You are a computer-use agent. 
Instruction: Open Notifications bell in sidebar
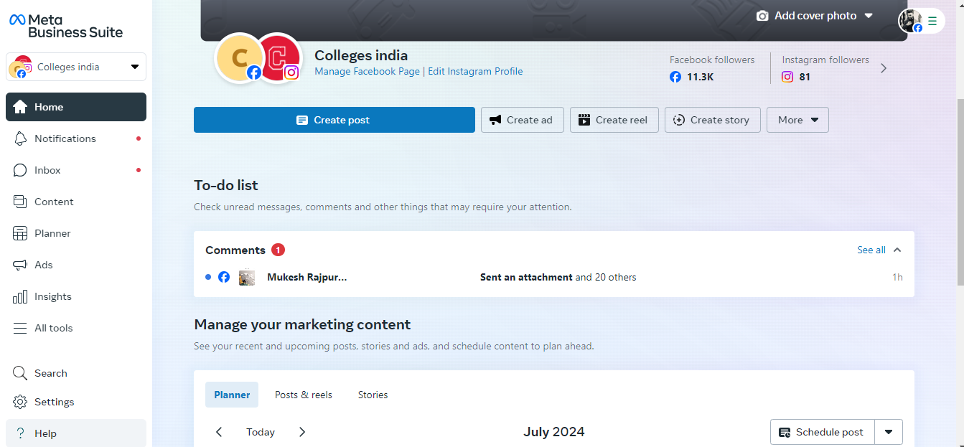[x=21, y=138]
